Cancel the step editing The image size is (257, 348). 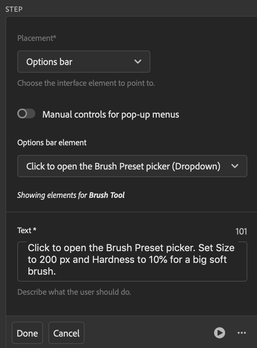tap(67, 333)
